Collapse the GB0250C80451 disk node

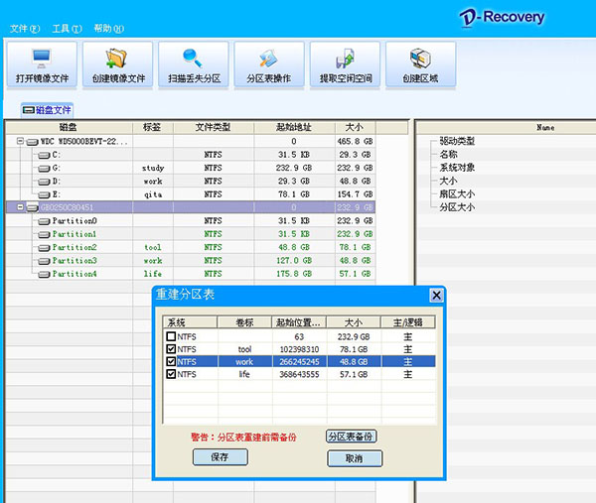click(21, 207)
